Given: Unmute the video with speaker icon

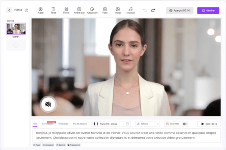Looking at the screenshot, I should pyautogui.click(x=48, y=104).
